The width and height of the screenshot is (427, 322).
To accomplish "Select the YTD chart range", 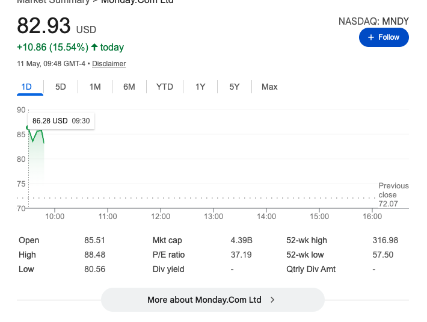I will pyautogui.click(x=164, y=87).
